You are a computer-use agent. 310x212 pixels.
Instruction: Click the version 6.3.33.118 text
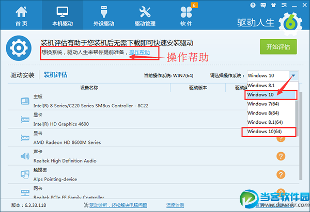pos(28,205)
